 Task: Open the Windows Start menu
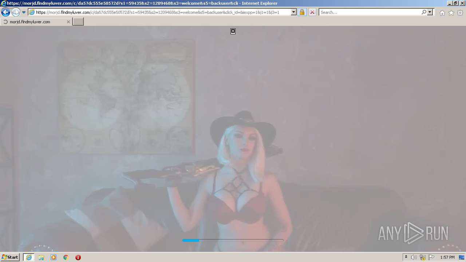click(10, 257)
